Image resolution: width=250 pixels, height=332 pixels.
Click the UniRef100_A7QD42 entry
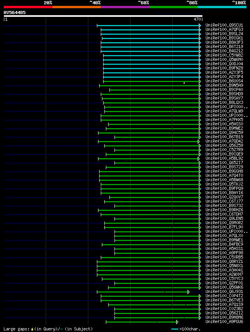pos(224,141)
